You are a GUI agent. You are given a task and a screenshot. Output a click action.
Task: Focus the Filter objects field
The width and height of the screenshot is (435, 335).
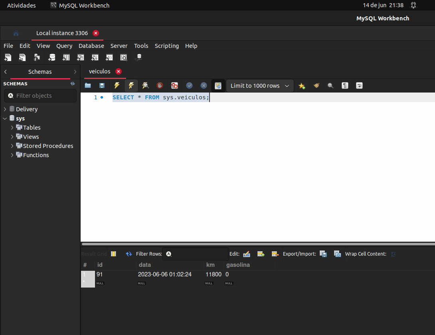40,96
